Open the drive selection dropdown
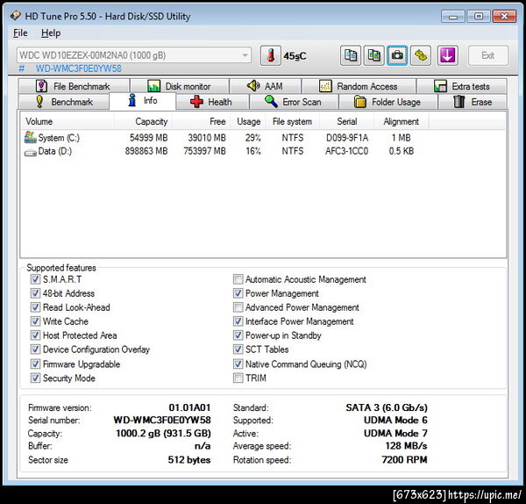This screenshot has width=526, height=504. (134, 55)
